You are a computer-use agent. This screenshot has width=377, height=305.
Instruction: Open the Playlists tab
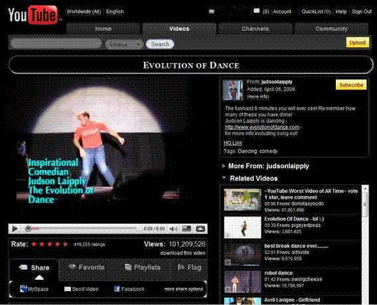click(x=143, y=267)
